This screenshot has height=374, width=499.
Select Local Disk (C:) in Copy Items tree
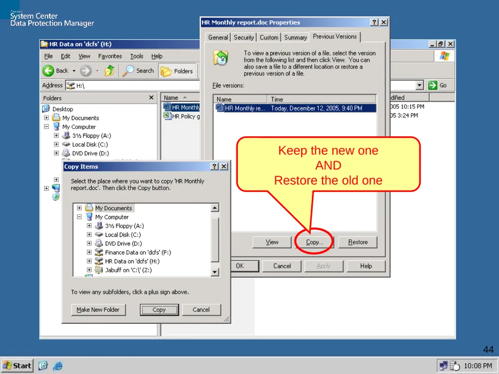tap(123, 235)
